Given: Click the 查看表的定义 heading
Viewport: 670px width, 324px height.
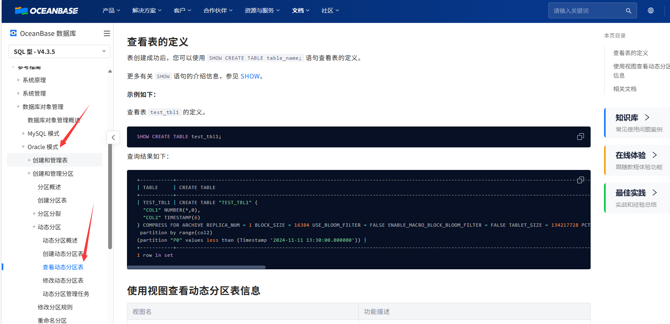Looking at the screenshot, I should pos(157,42).
